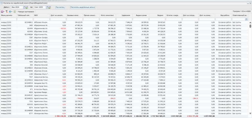Image resolution: width=252 pixels, height=118 pixels.
Task: Click 'Рассчитать выделенные записи' button
Action: tap(83, 7)
